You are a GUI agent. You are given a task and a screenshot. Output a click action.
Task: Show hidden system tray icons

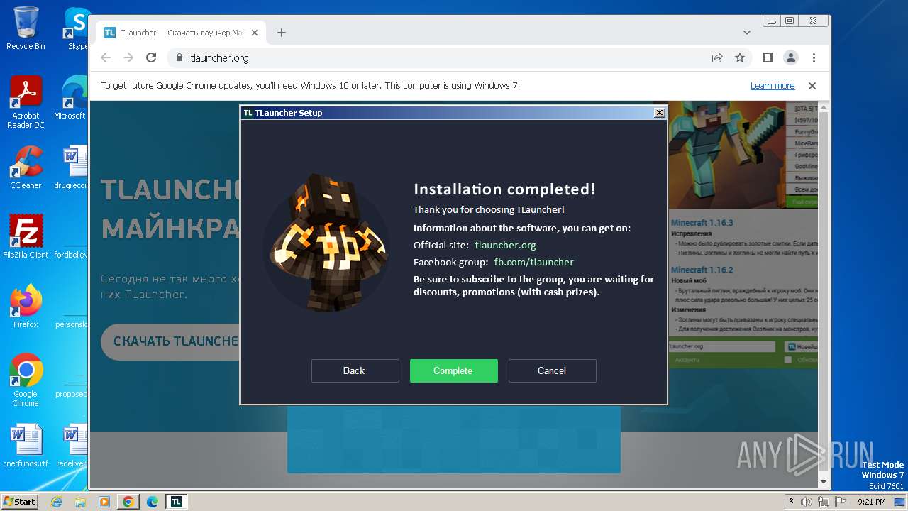[x=792, y=502]
